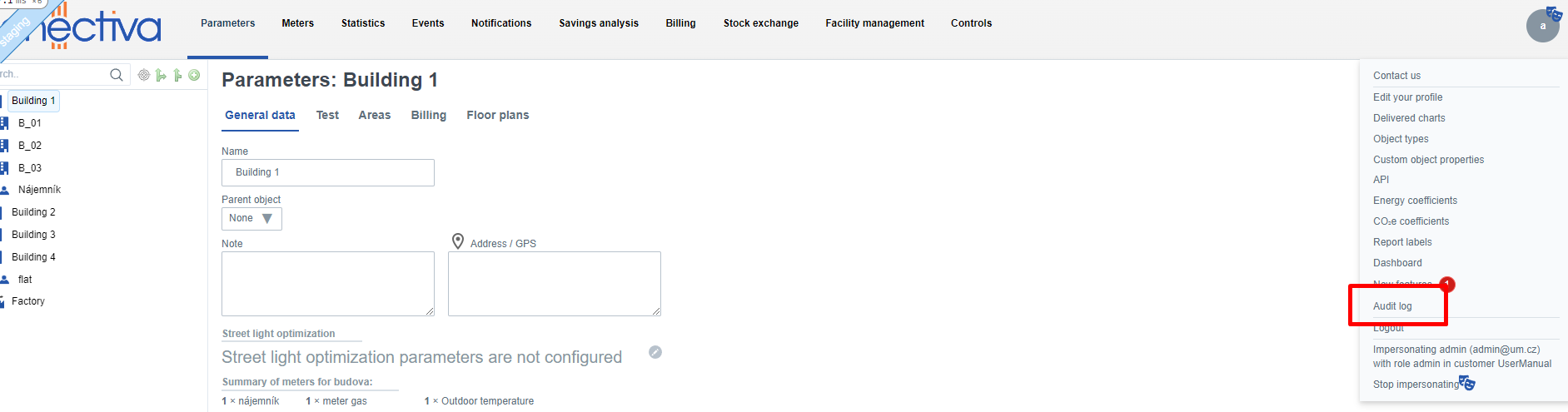Open the Areas tab

tap(375, 115)
